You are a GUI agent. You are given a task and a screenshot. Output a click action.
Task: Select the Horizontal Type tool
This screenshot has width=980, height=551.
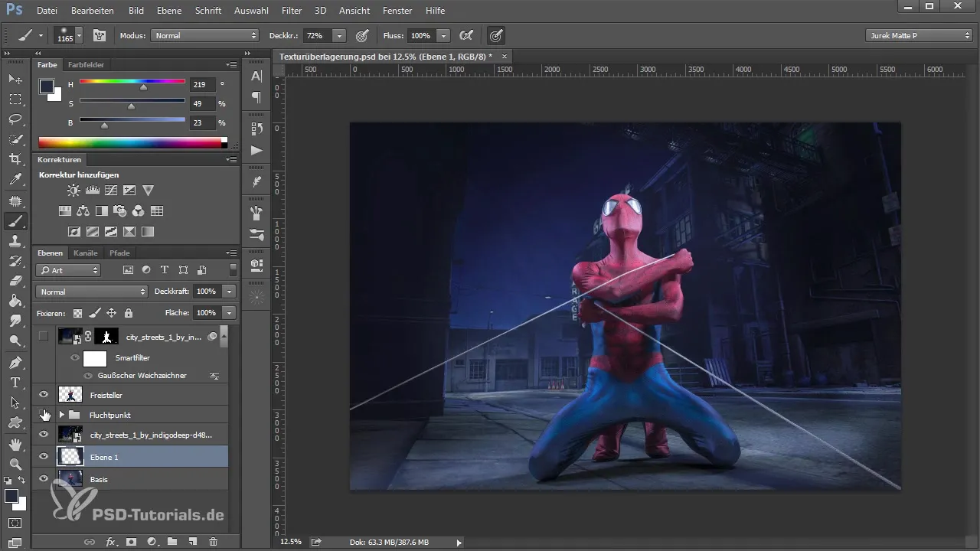click(15, 382)
